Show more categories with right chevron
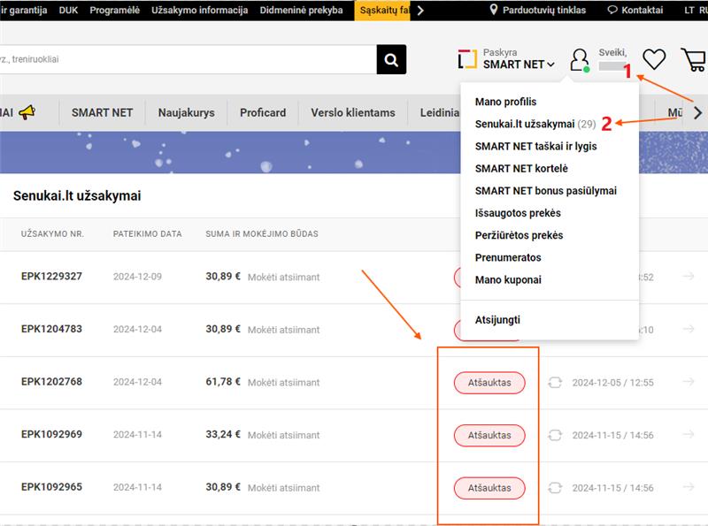Screen dimensions: 708x526 697,113
